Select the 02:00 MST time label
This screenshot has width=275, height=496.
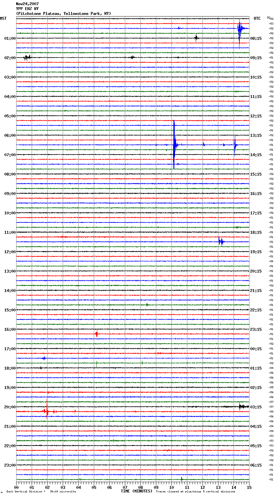pos(10,58)
